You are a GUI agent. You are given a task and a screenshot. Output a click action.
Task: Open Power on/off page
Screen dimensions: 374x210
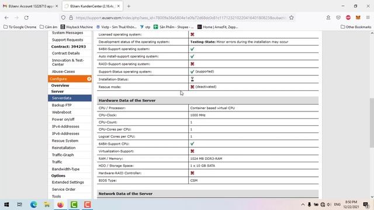(63, 119)
